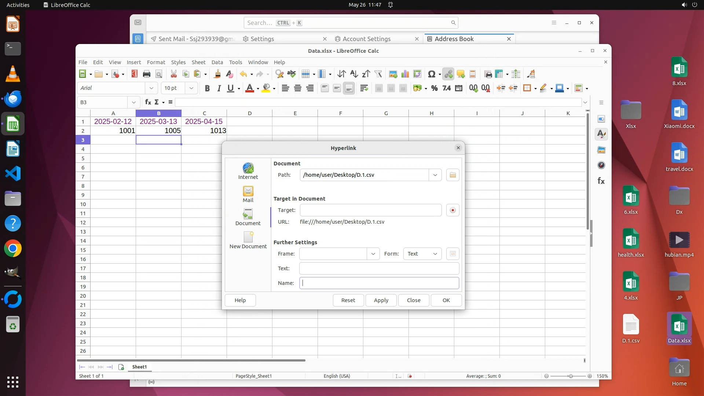This screenshot has height=396, width=704.
Task: Click the Target in Document picker button
Action: tap(452, 210)
